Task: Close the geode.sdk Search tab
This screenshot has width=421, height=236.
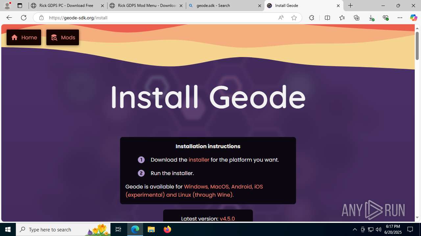Action: pyautogui.click(x=260, y=6)
